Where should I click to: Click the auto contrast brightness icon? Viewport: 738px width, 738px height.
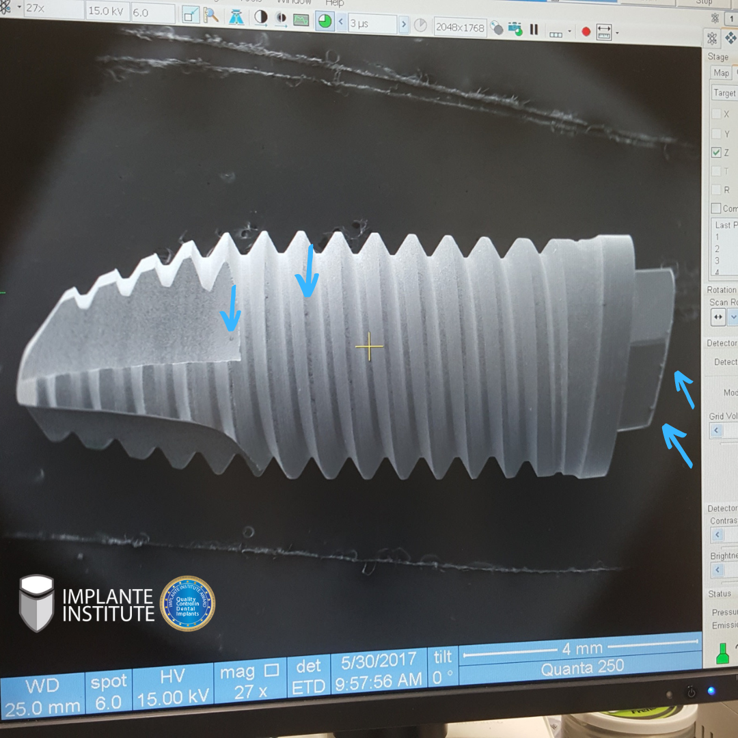[x=260, y=18]
